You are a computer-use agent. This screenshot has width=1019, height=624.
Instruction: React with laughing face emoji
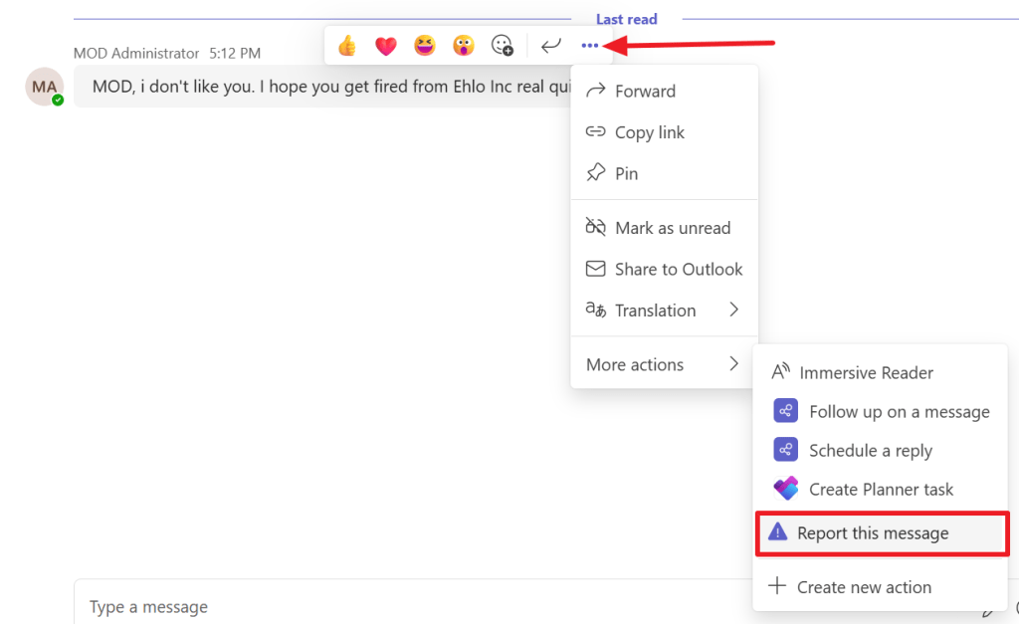[425, 46]
